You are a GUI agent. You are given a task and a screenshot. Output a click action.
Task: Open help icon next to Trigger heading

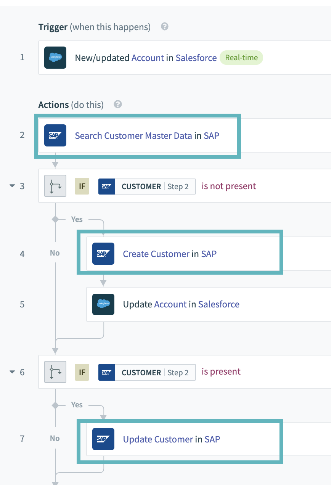click(x=165, y=27)
